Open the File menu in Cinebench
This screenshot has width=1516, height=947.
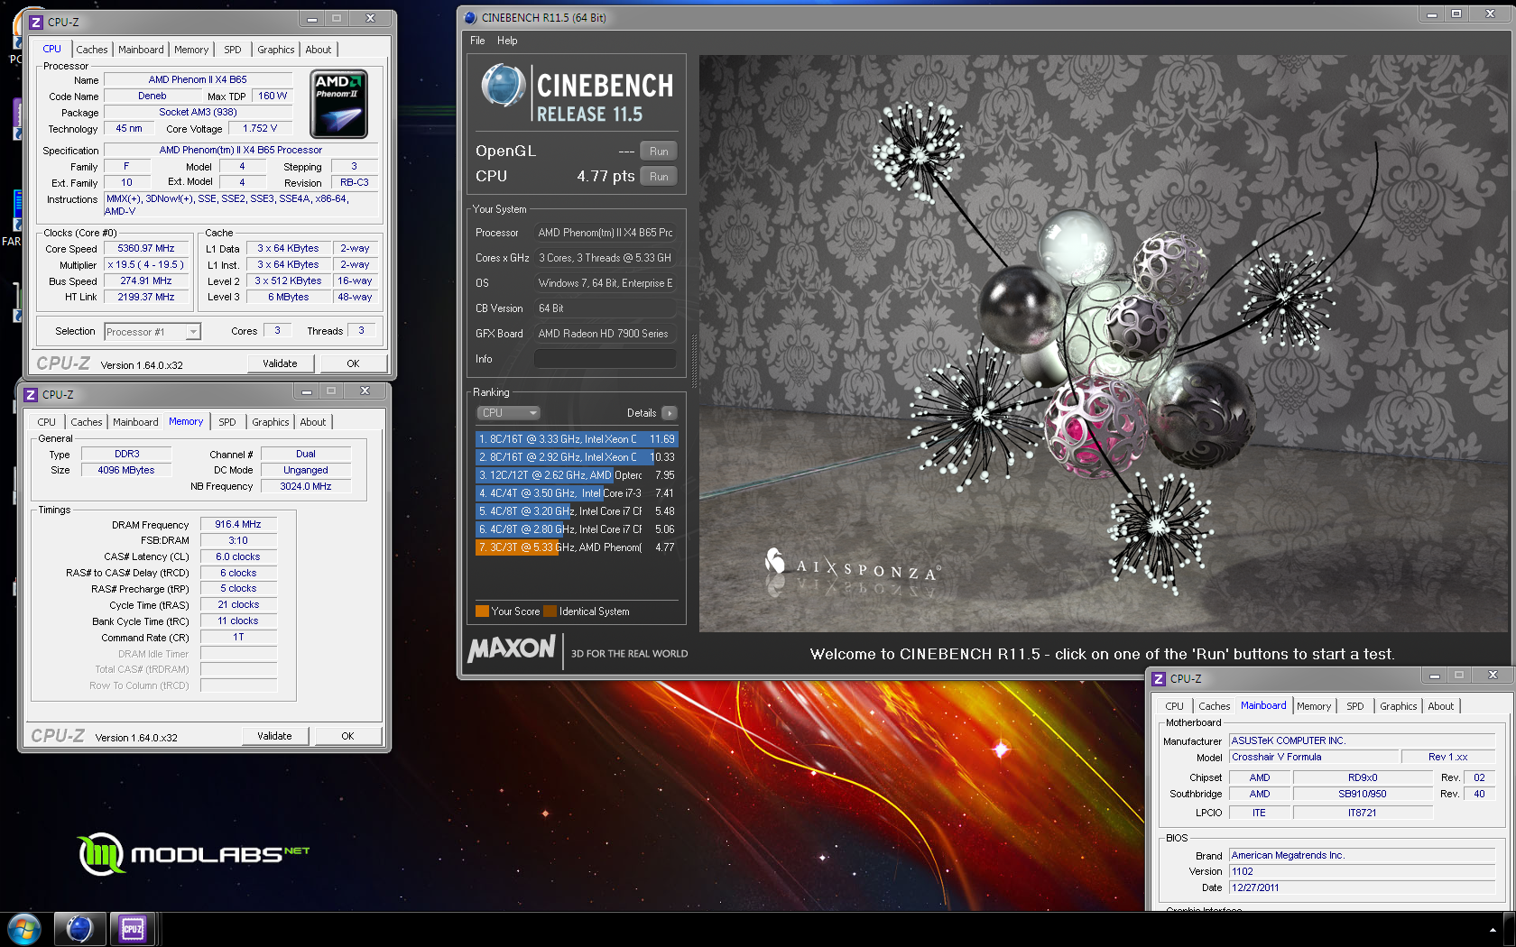pyautogui.click(x=477, y=41)
